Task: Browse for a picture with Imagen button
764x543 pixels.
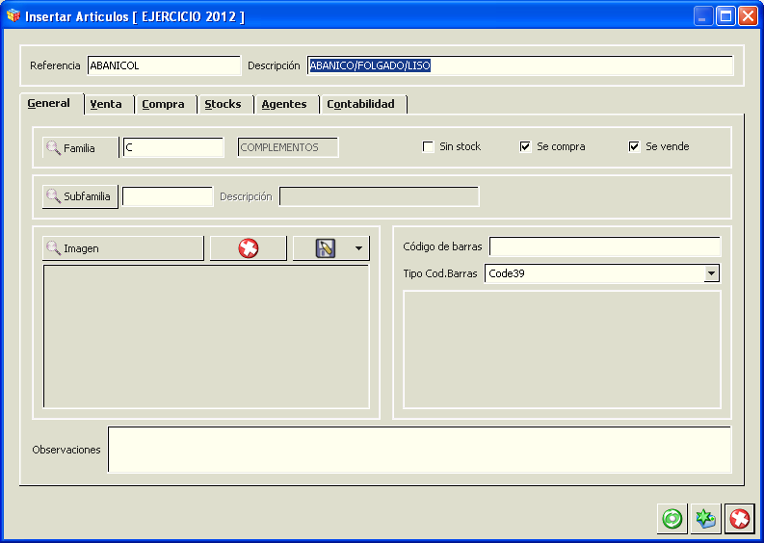Action: 123,248
